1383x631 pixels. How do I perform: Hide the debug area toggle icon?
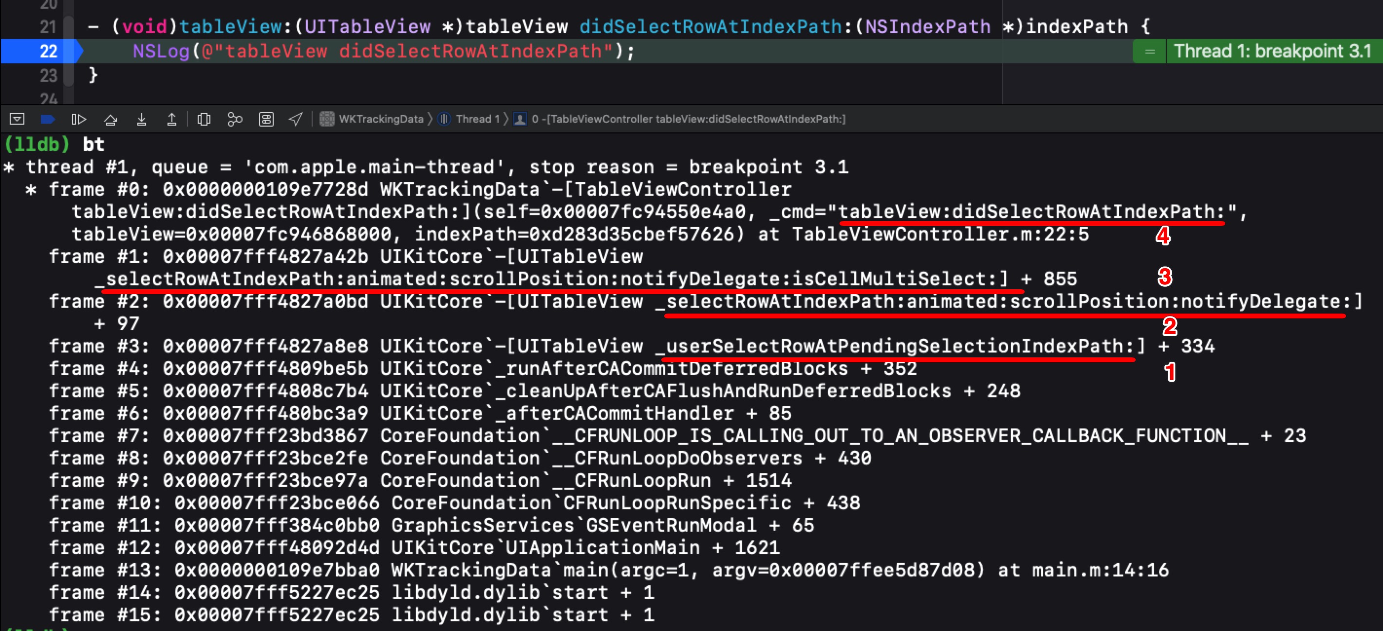pos(17,119)
